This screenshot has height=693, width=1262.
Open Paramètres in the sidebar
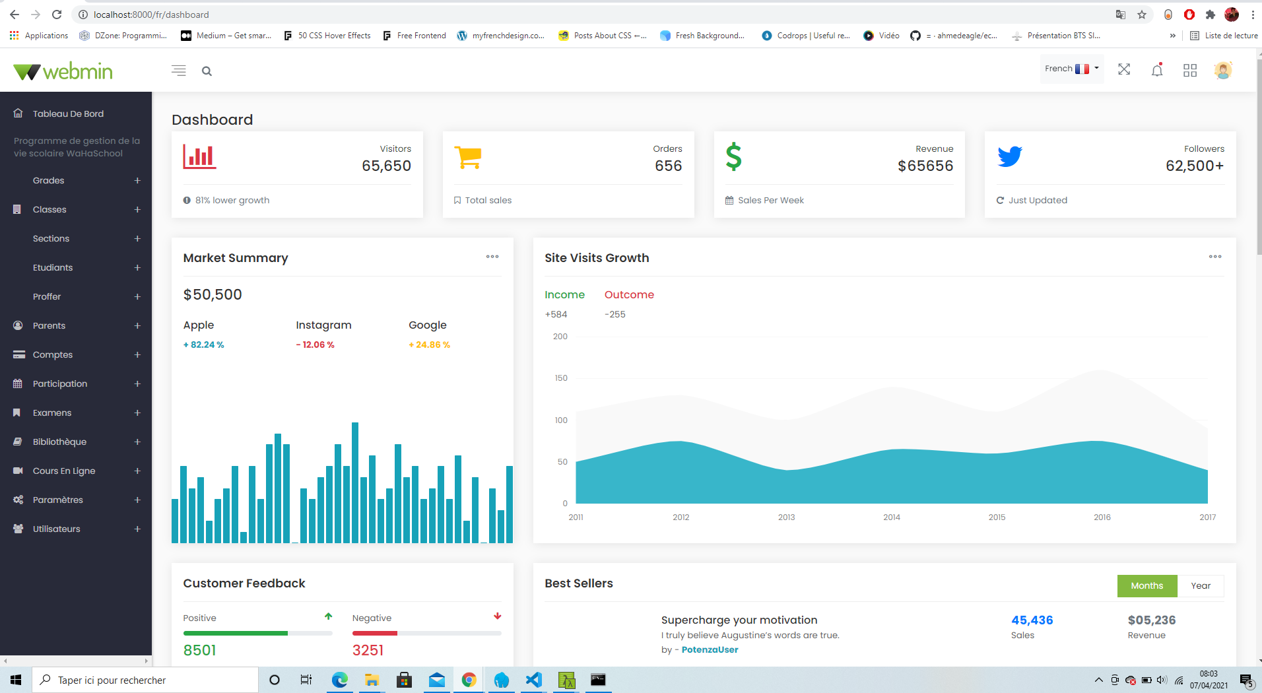[76, 500]
